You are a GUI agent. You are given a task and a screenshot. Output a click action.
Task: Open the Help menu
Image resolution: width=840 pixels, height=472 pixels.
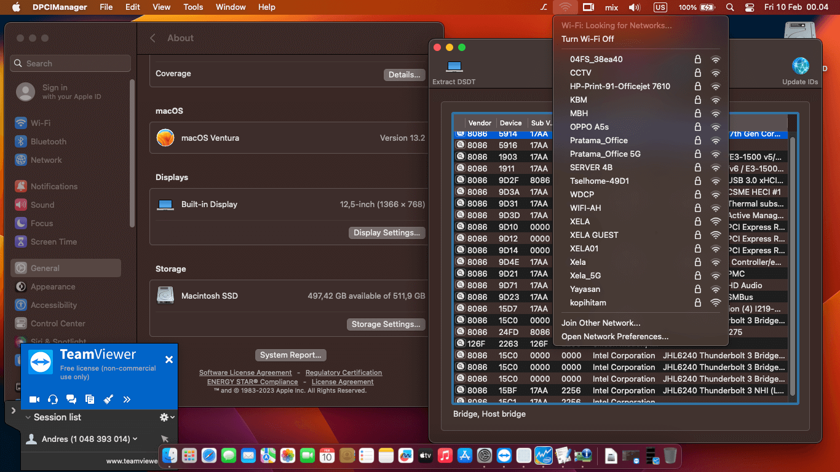tap(267, 7)
